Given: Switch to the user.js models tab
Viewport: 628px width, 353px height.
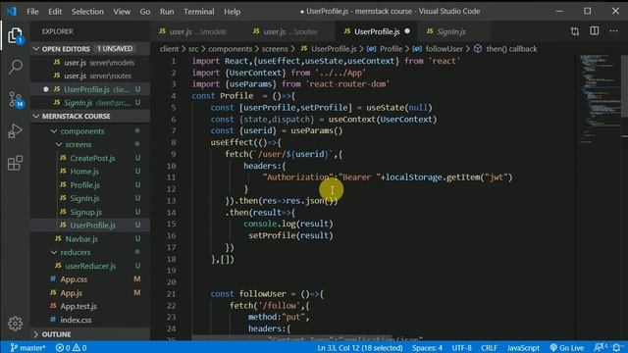Looking at the screenshot, I should [x=197, y=31].
